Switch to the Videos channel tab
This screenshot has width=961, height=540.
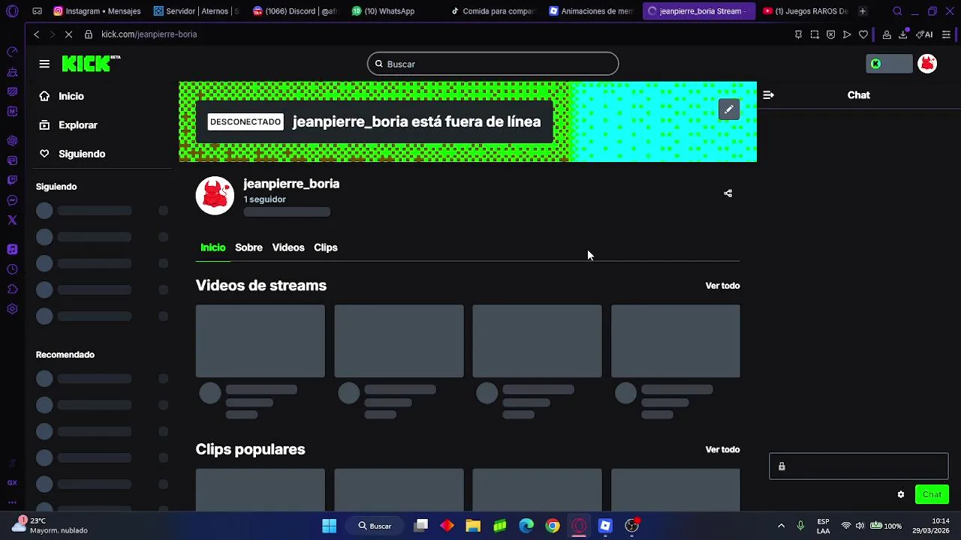288,247
